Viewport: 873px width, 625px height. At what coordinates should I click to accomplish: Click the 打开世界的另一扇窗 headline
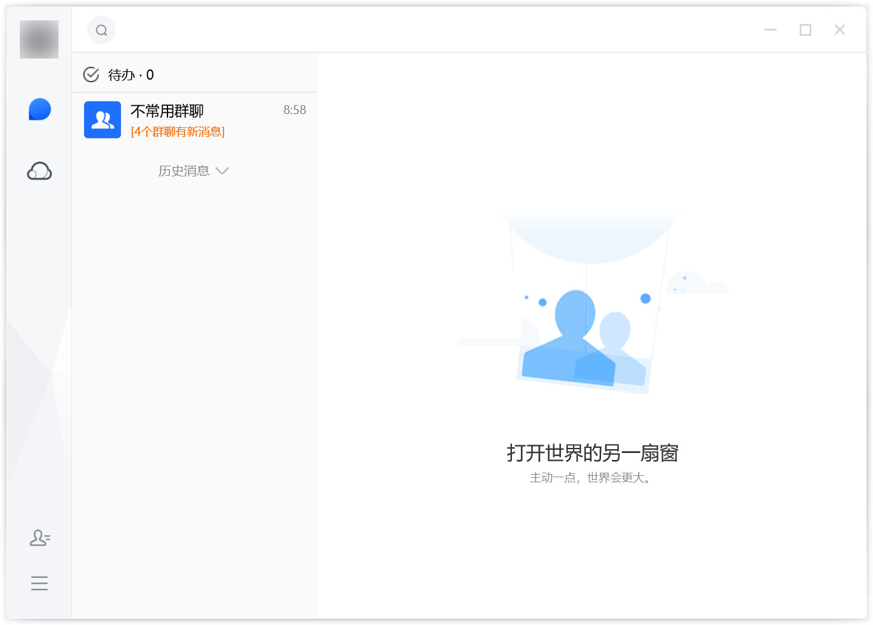592,453
